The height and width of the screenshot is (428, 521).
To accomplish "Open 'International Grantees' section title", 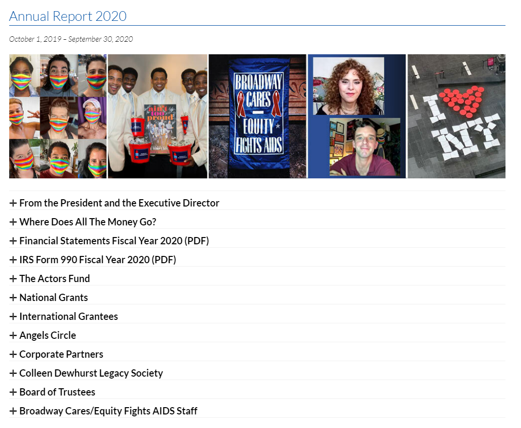I will [x=68, y=317].
